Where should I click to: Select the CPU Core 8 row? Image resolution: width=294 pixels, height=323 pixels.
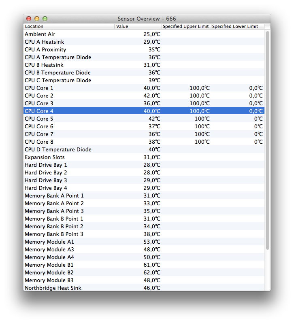point(144,142)
